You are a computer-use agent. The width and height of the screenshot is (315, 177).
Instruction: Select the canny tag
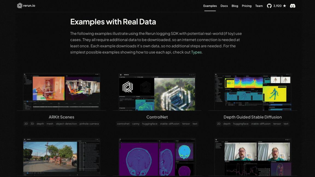(136, 124)
